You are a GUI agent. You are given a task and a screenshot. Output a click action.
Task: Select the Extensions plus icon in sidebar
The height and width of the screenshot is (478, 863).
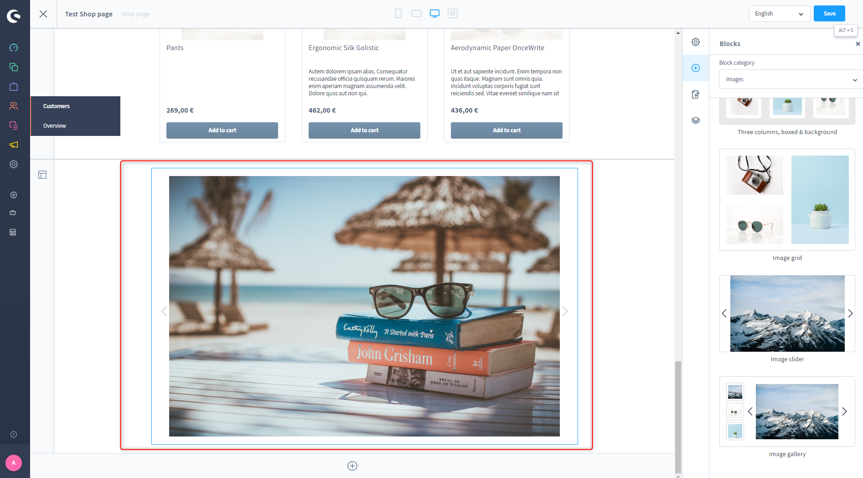click(14, 195)
